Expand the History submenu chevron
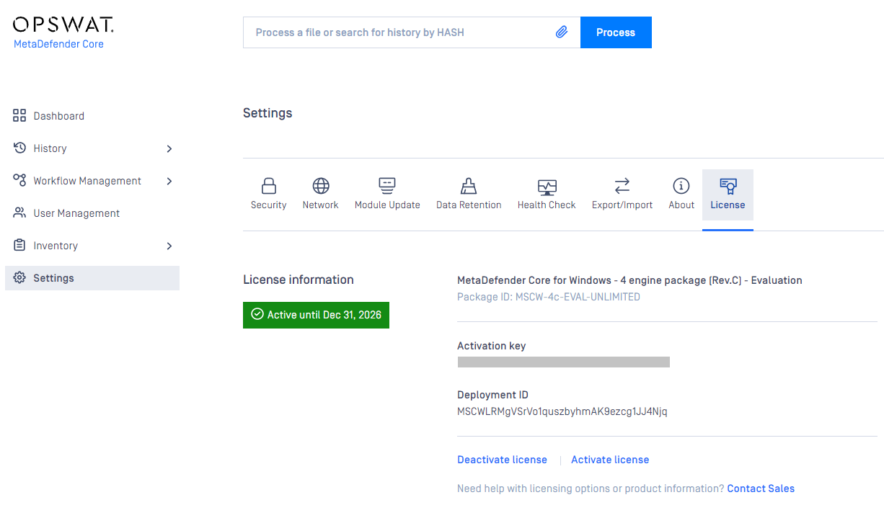 tap(169, 148)
